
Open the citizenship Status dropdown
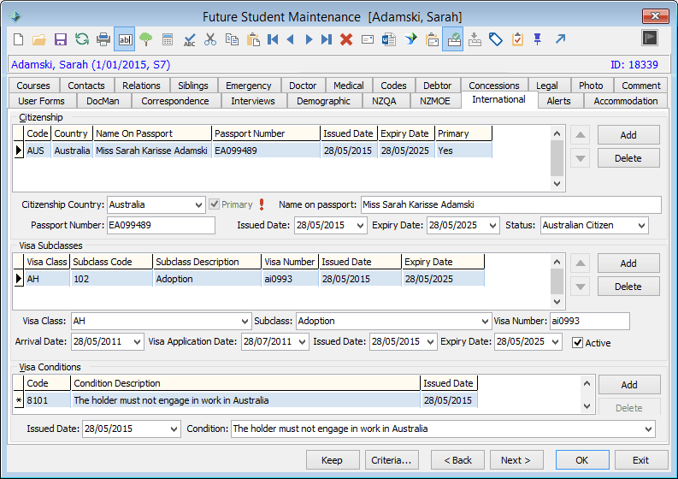tap(642, 225)
